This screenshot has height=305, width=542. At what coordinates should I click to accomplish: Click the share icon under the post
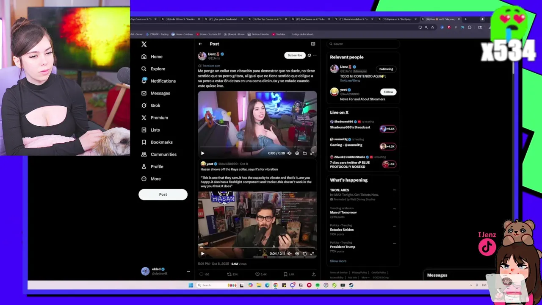[x=313, y=274]
